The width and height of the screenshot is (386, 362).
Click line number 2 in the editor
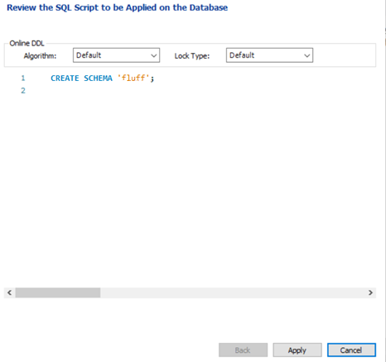coord(23,90)
